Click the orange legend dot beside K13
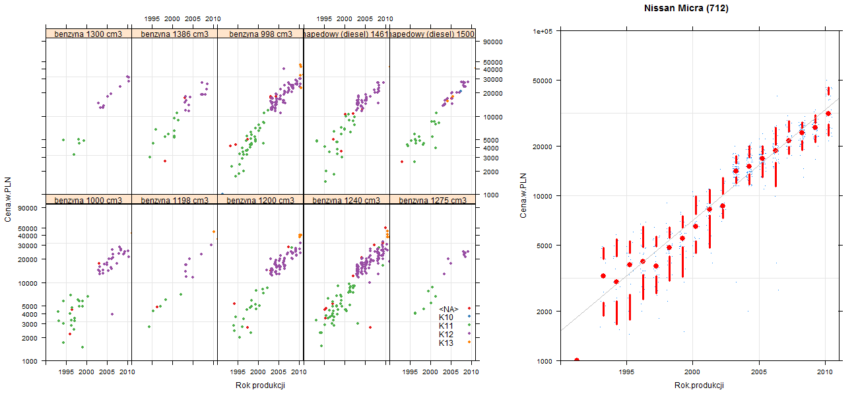Viewport: 858px width, 396px height. tap(469, 343)
